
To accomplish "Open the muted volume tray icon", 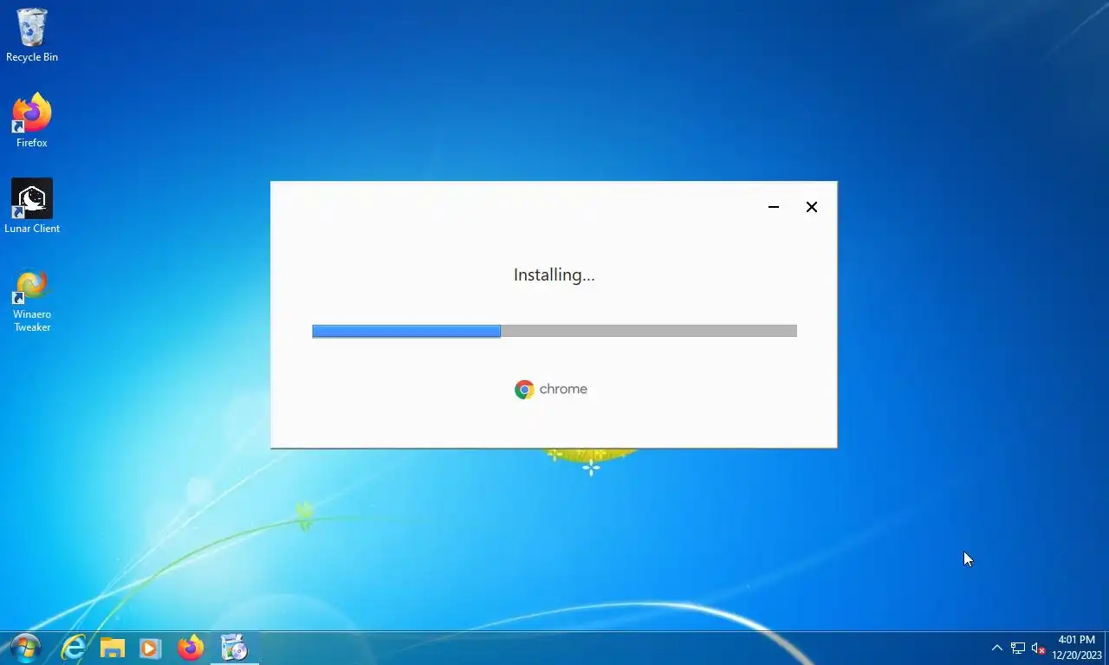I will [x=1039, y=649].
